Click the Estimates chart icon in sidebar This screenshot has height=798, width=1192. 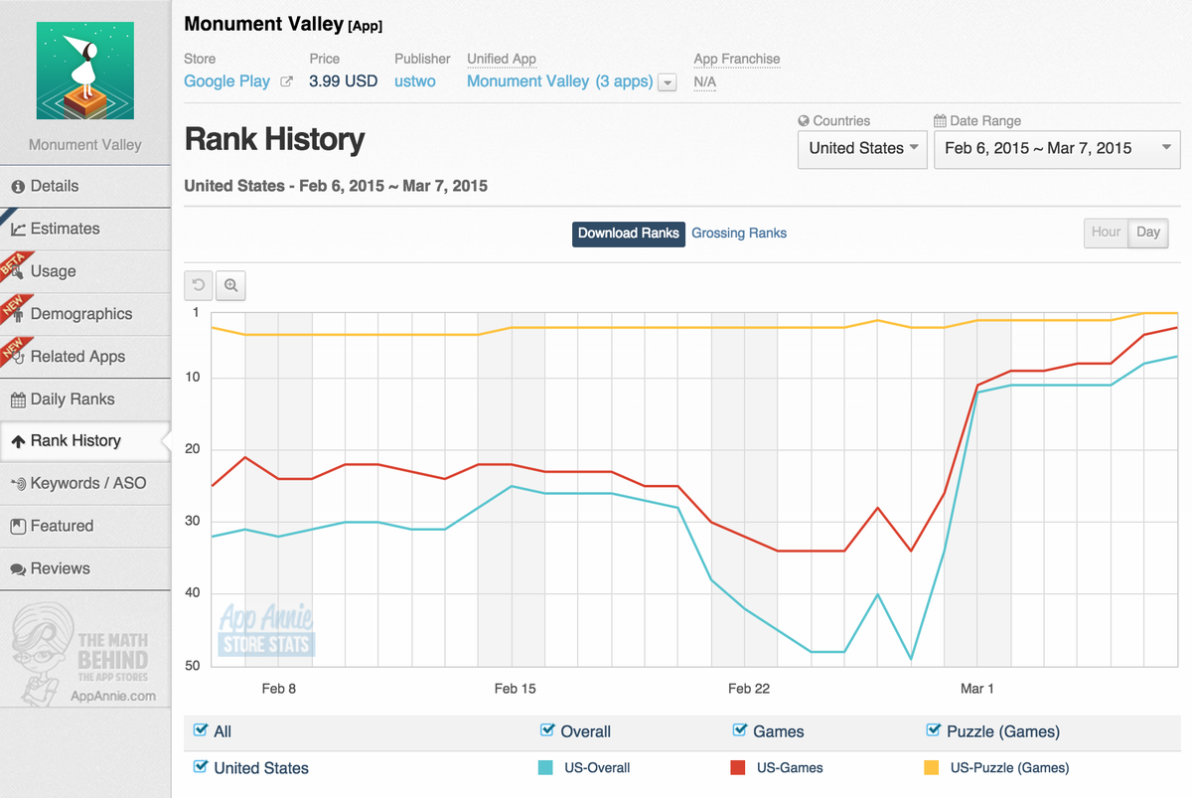tap(18, 229)
